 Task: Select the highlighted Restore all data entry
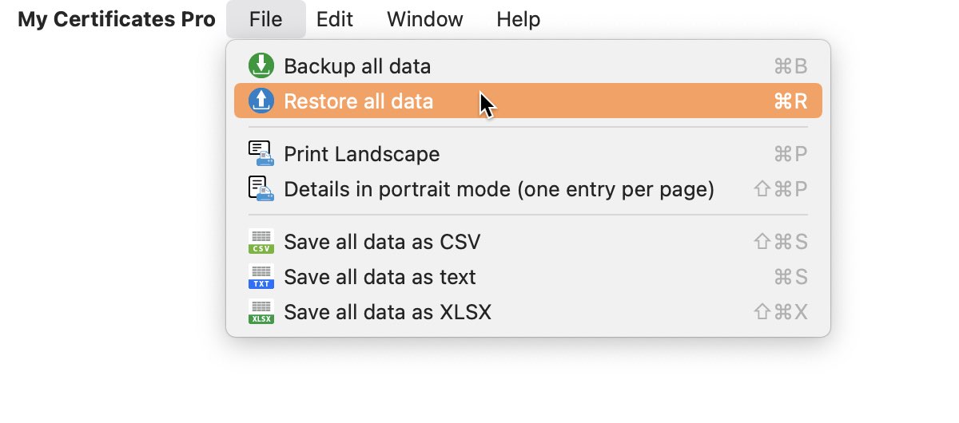click(528, 101)
